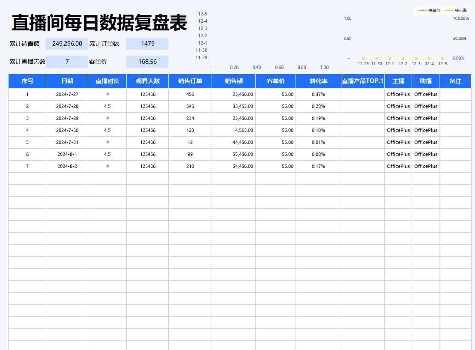This screenshot has width=475, height=350.
Task: Select the date cell 2024-7-27
Action: 67,94
